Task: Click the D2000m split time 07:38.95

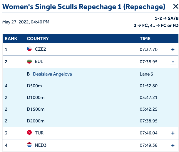Action: pyautogui.click(x=148, y=121)
